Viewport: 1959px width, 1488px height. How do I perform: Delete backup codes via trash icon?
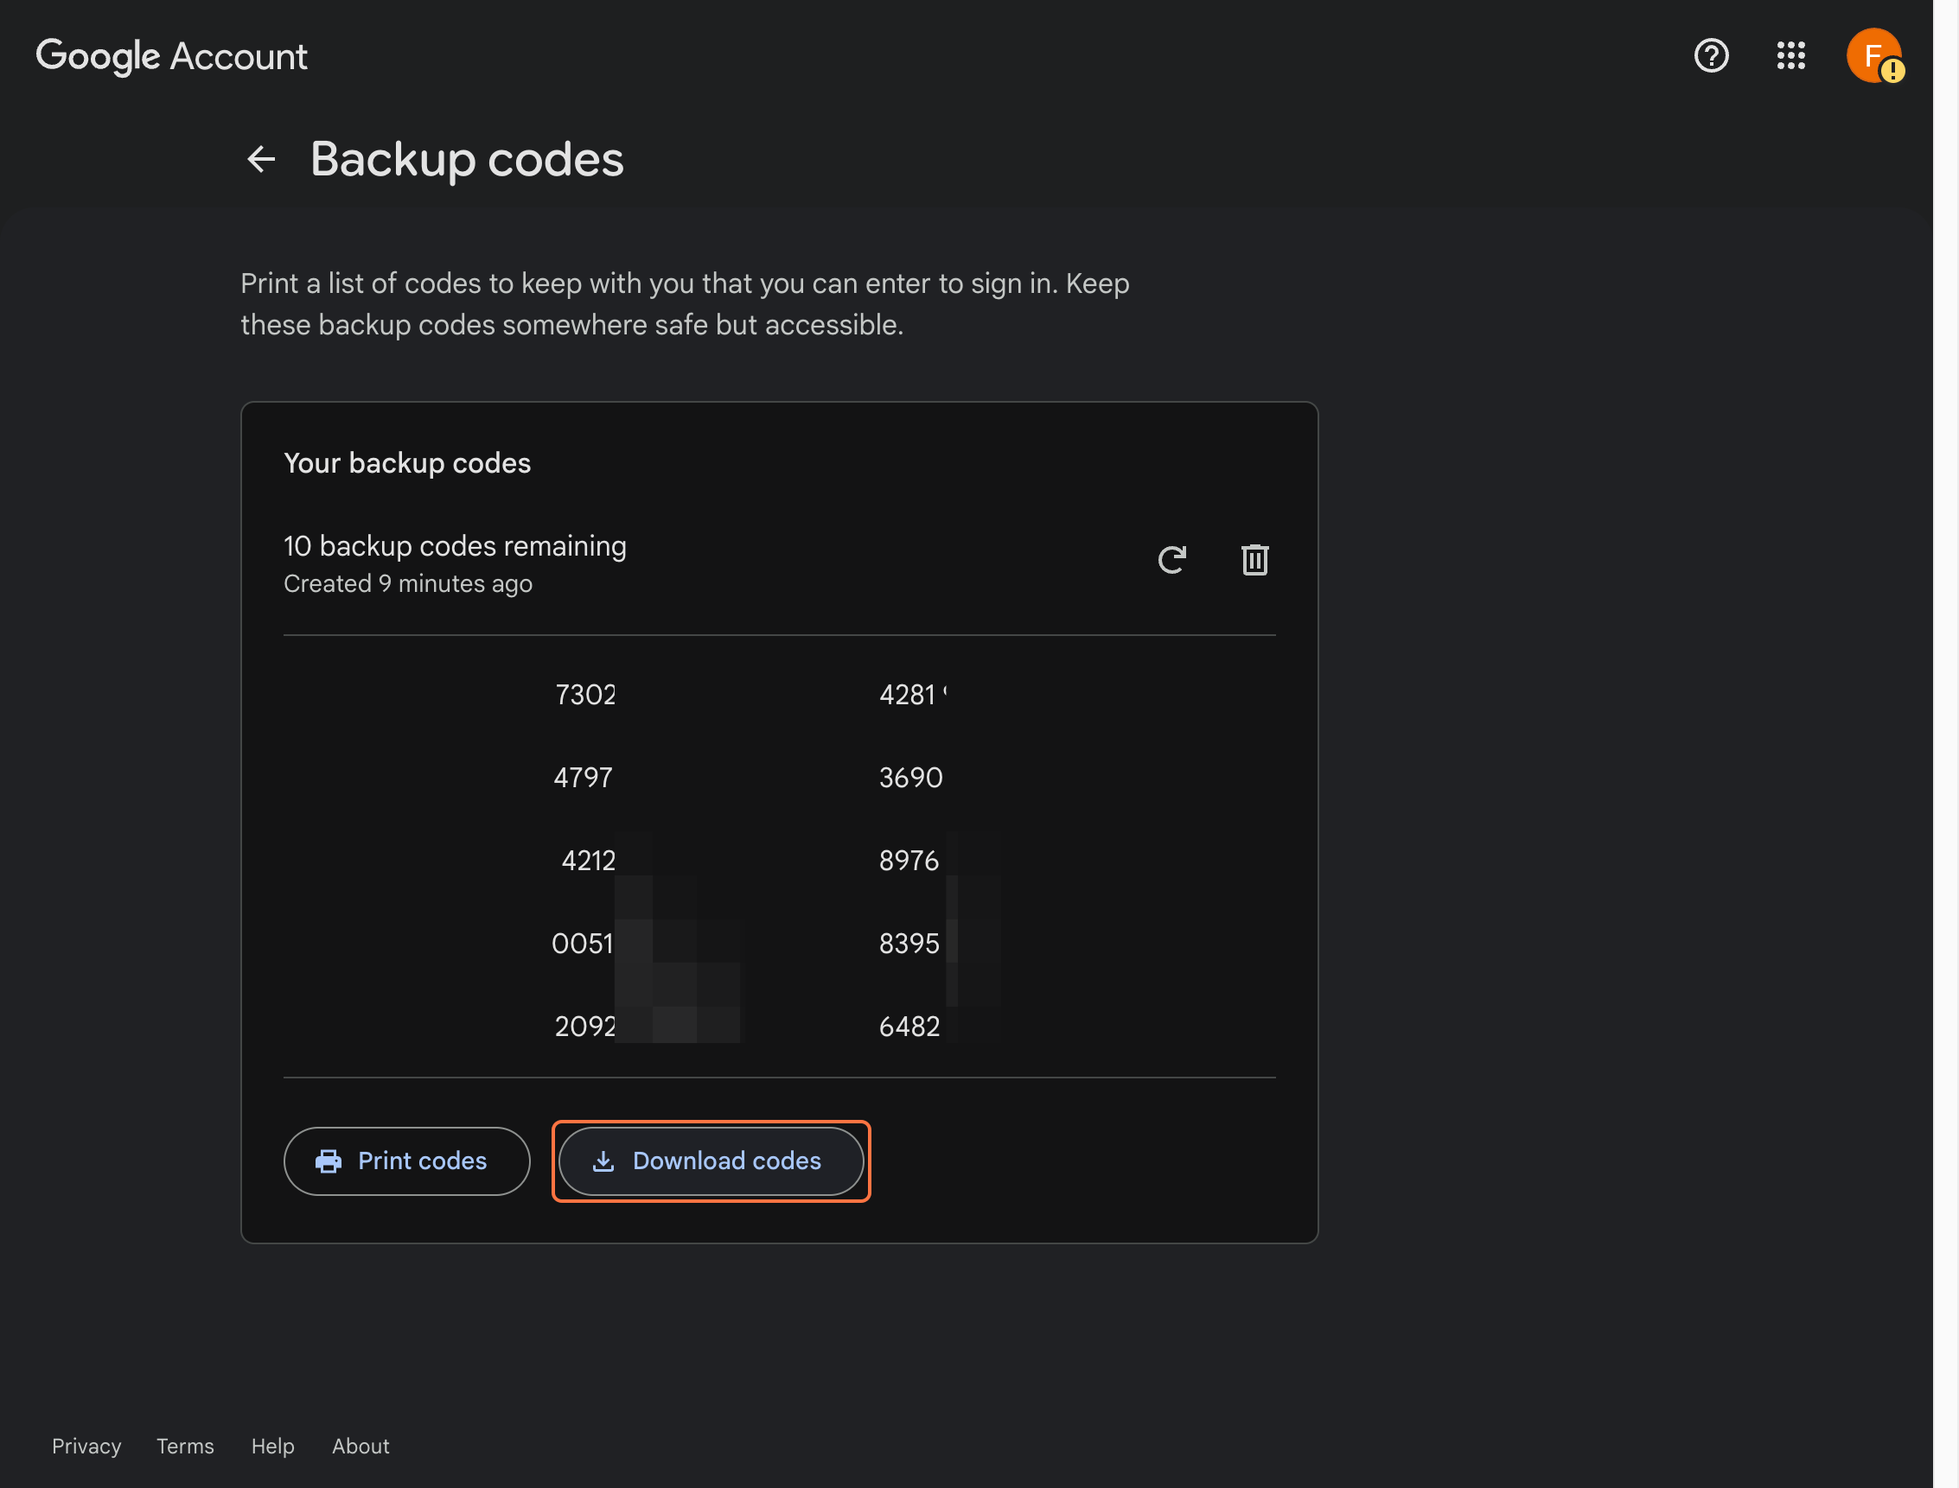tap(1254, 560)
